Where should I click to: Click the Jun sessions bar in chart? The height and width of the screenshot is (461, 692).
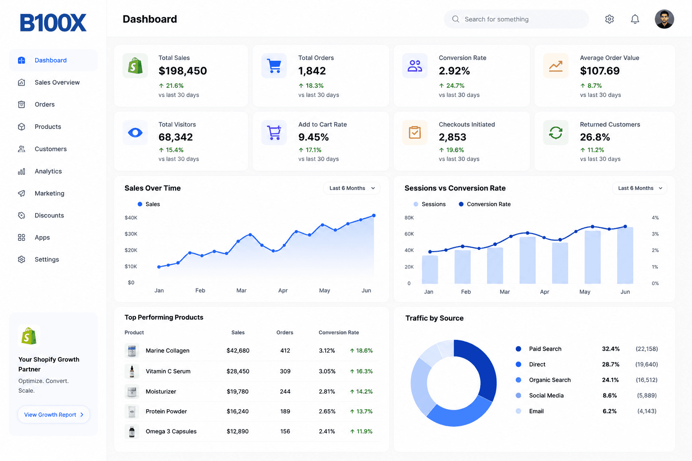(x=625, y=255)
